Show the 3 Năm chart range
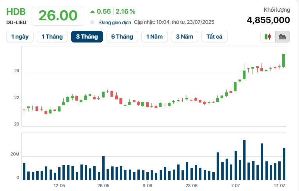Viewport: 299px width, 191px height. point(184,37)
